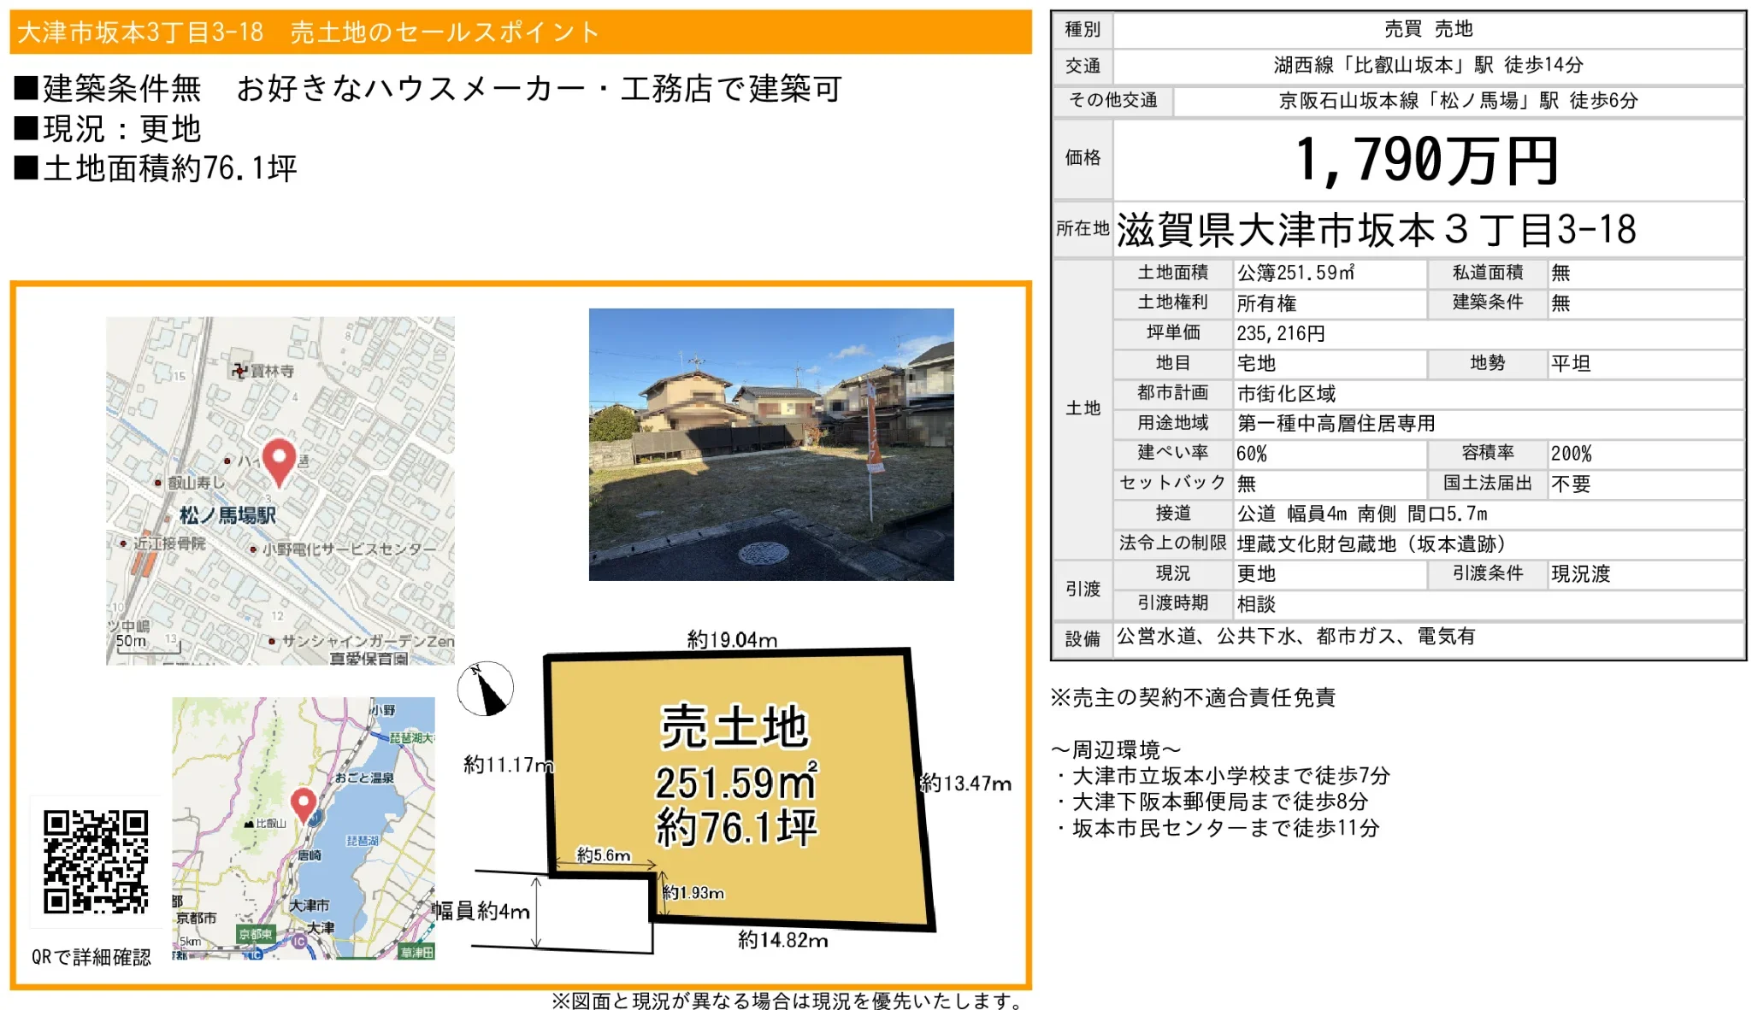Open the wide-area Lake Biwa map
Viewport: 1758px width, 1010px height.
click(304, 828)
